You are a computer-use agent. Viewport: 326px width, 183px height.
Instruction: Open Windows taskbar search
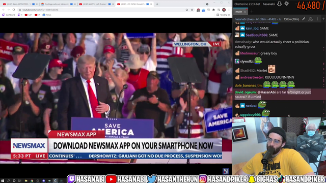(8, 181)
